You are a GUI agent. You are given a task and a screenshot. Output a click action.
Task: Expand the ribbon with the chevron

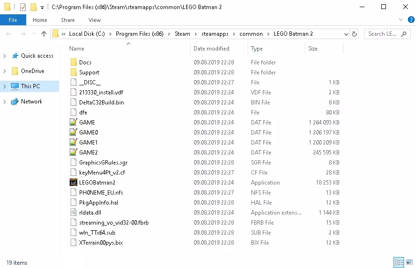click(x=401, y=20)
